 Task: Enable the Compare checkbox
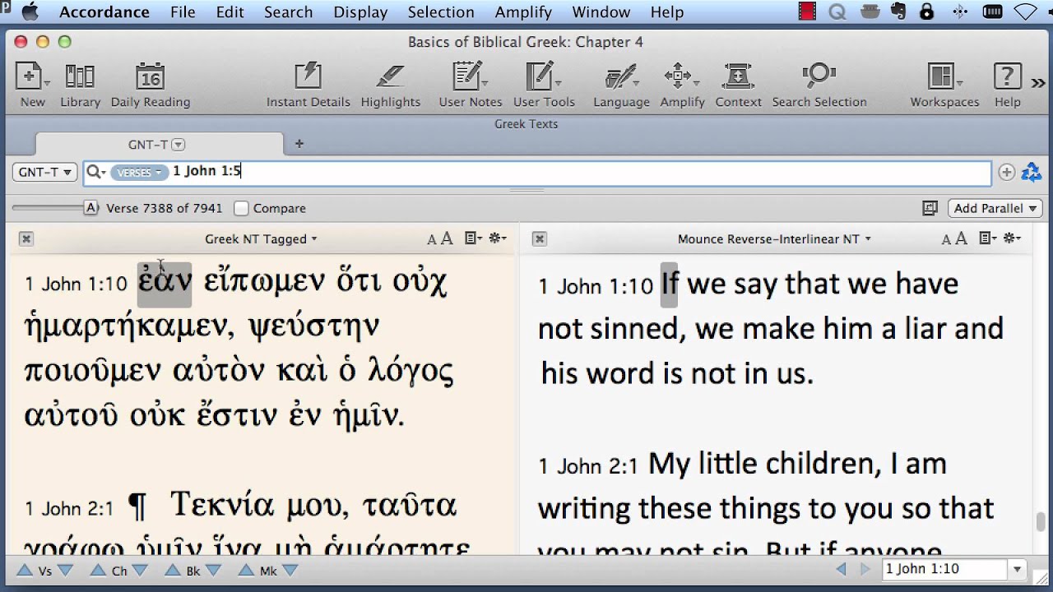241,209
